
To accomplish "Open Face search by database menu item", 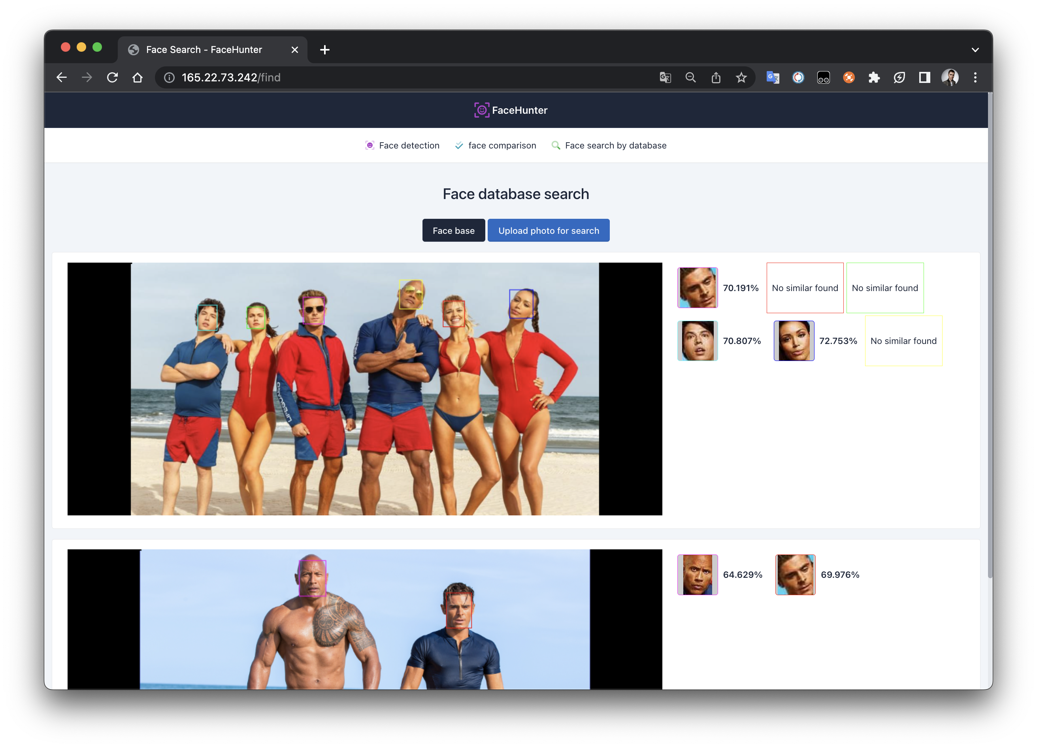I will click(x=609, y=145).
